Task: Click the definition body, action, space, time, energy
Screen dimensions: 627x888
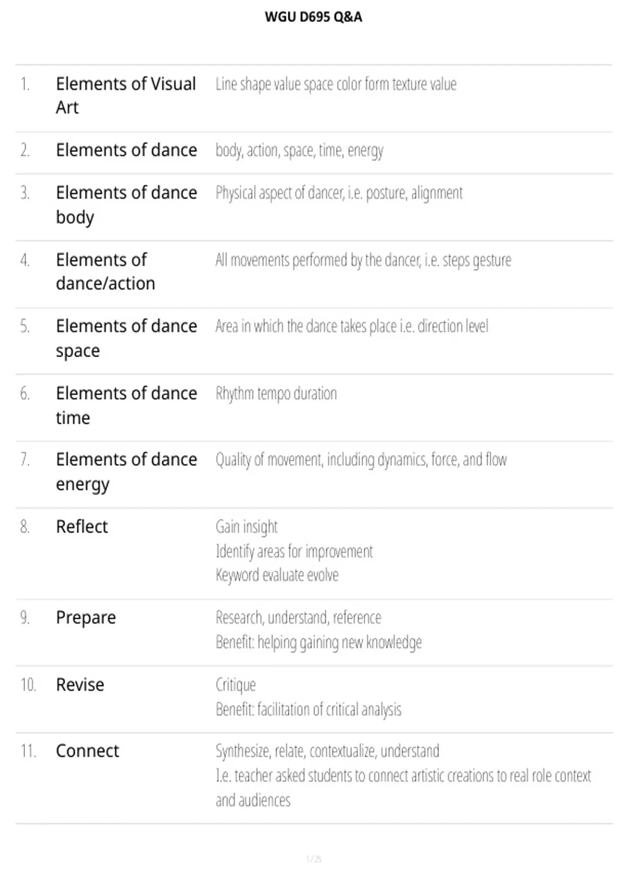Action: 299,151
